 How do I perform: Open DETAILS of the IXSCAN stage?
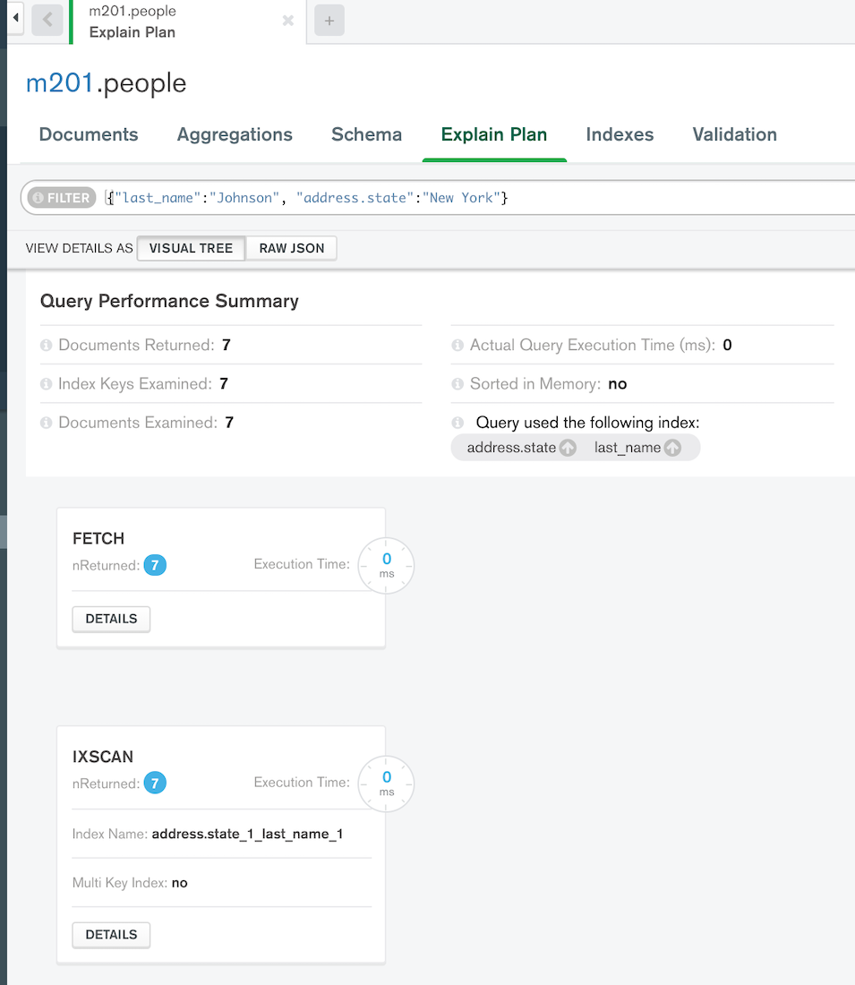[x=111, y=935]
